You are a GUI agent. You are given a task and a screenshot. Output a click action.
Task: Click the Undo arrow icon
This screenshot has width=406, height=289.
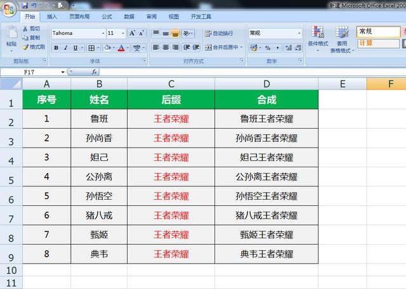coord(34,5)
